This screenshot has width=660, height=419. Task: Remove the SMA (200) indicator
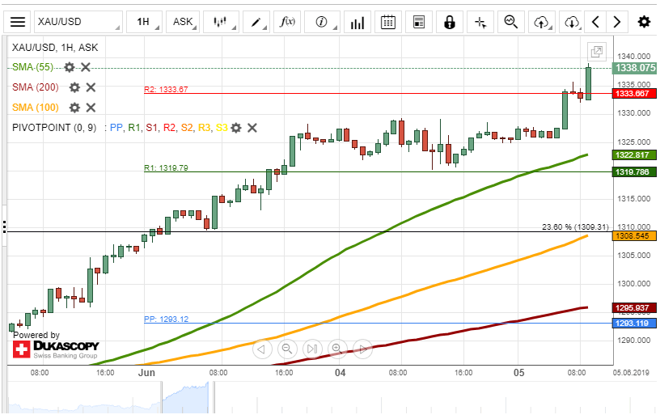[91, 87]
